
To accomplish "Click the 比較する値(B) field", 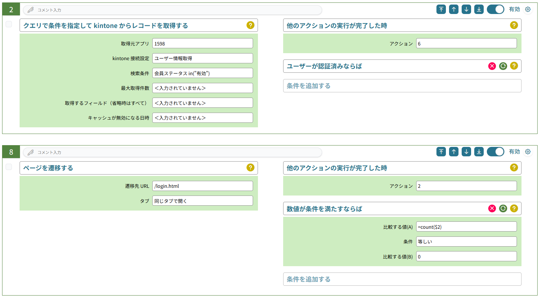I will 466,256.
